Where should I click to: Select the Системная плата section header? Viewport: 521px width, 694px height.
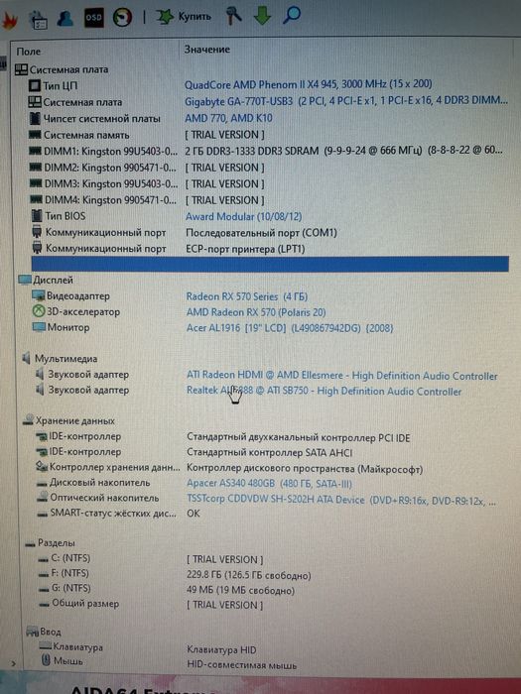pyautogui.click(x=62, y=69)
